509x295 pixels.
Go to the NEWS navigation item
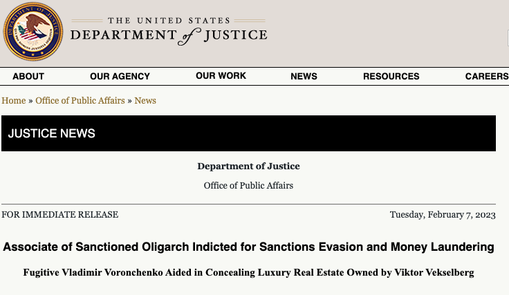(304, 77)
